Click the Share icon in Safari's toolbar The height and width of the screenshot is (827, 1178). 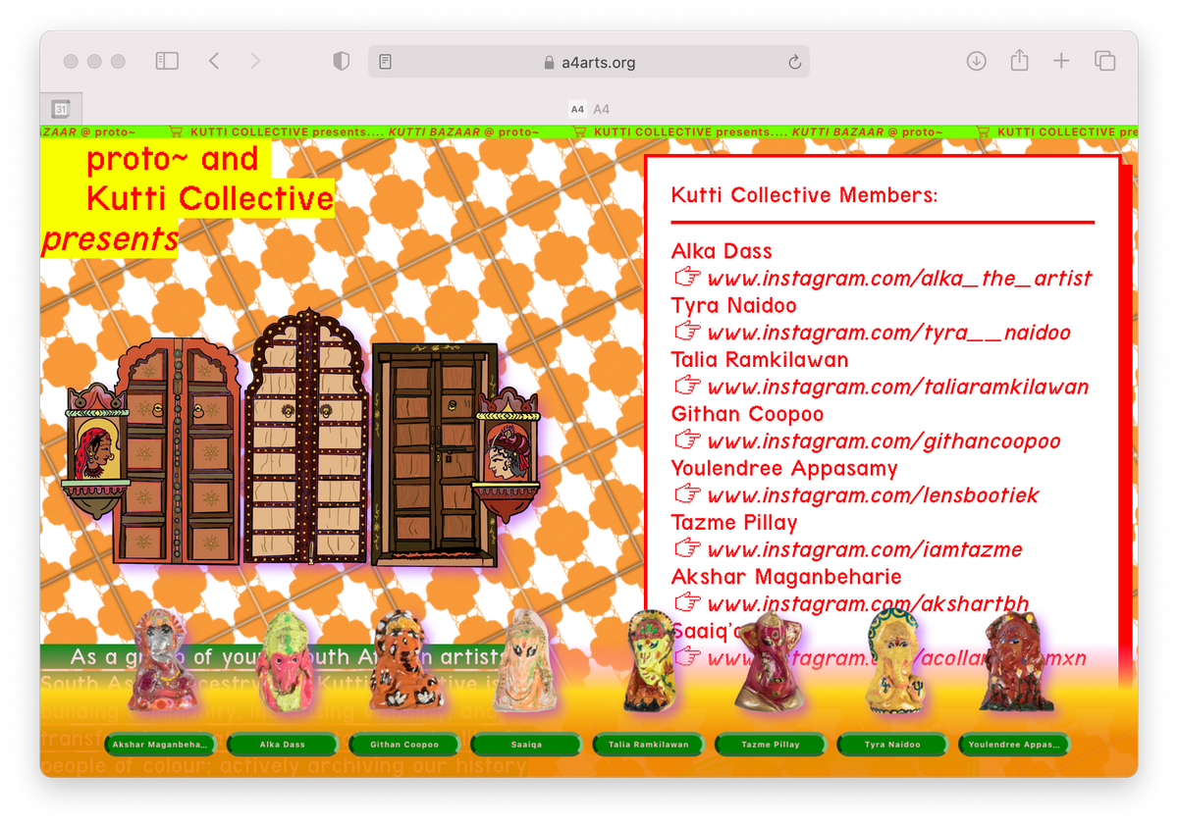point(1019,60)
